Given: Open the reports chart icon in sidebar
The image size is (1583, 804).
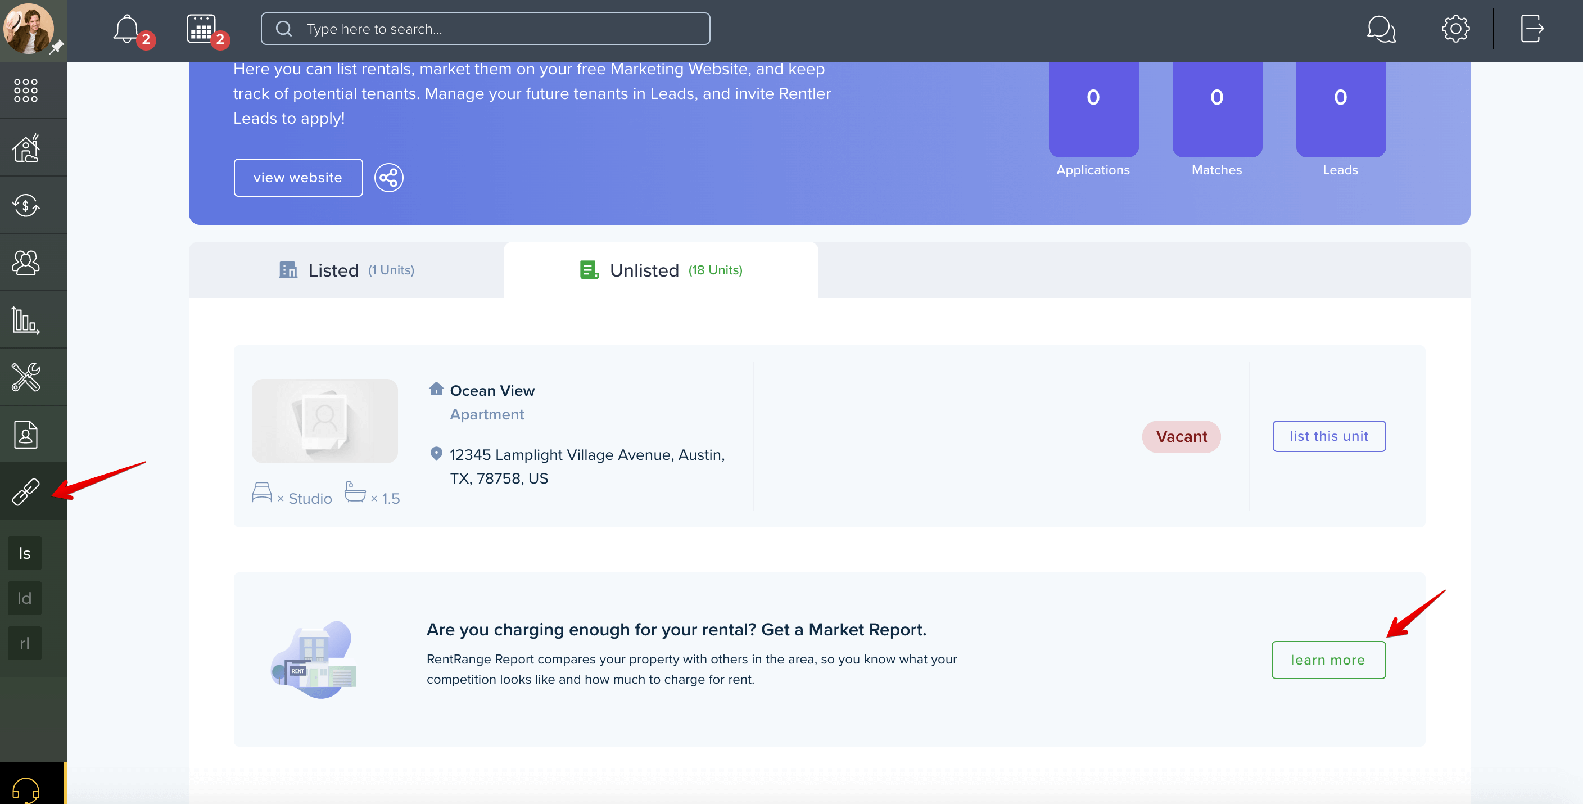Looking at the screenshot, I should pyautogui.click(x=26, y=320).
